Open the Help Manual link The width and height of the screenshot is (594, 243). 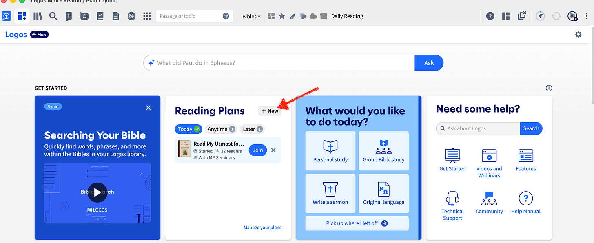pos(526,203)
